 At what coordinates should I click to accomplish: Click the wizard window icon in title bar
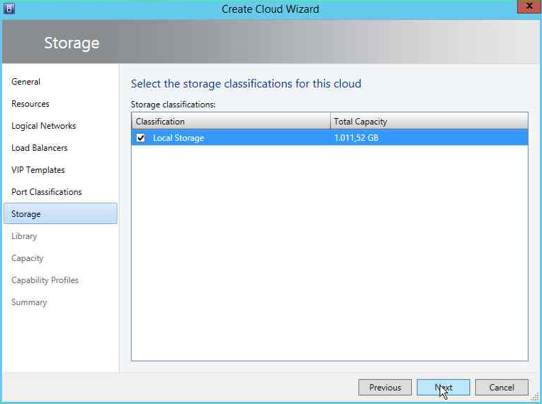[9, 8]
